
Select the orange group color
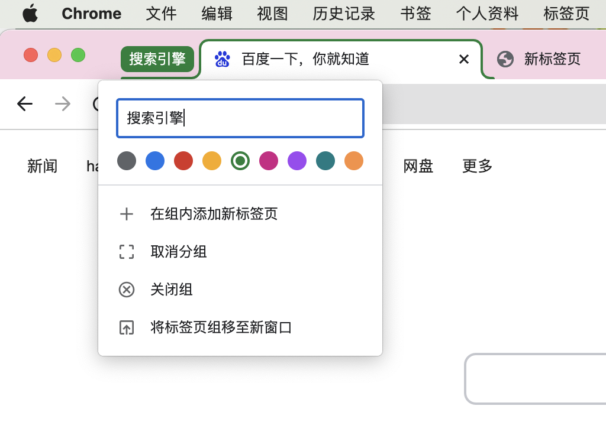pos(353,160)
